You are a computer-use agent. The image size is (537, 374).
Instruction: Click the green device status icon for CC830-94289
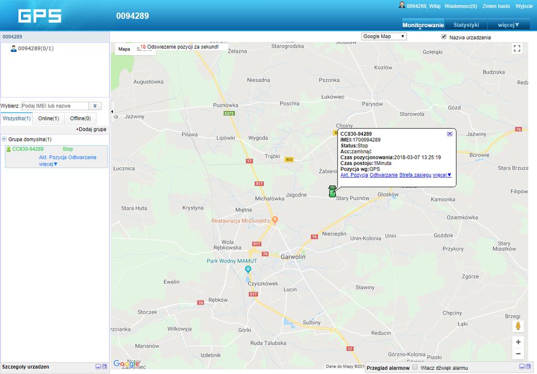coord(8,149)
